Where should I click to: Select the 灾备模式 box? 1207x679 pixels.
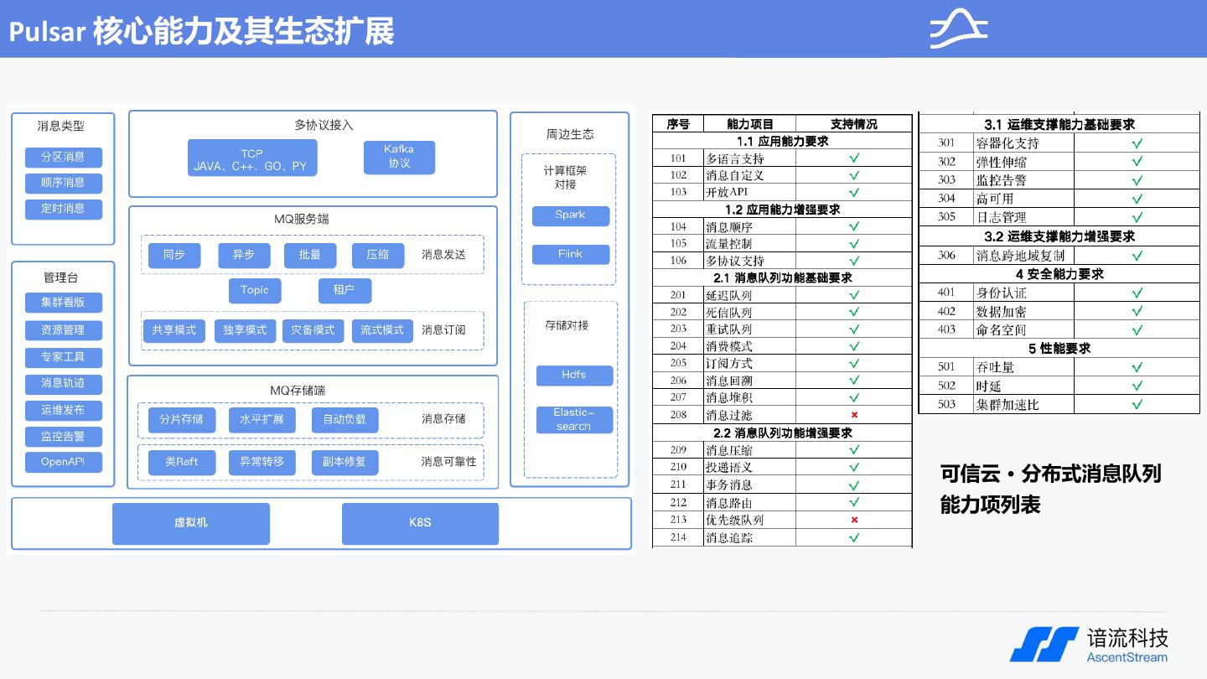click(x=313, y=331)
